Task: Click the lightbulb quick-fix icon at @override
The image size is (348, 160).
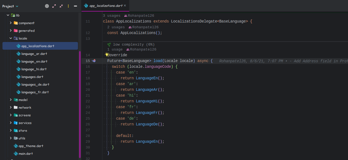Action: [107, 55]
